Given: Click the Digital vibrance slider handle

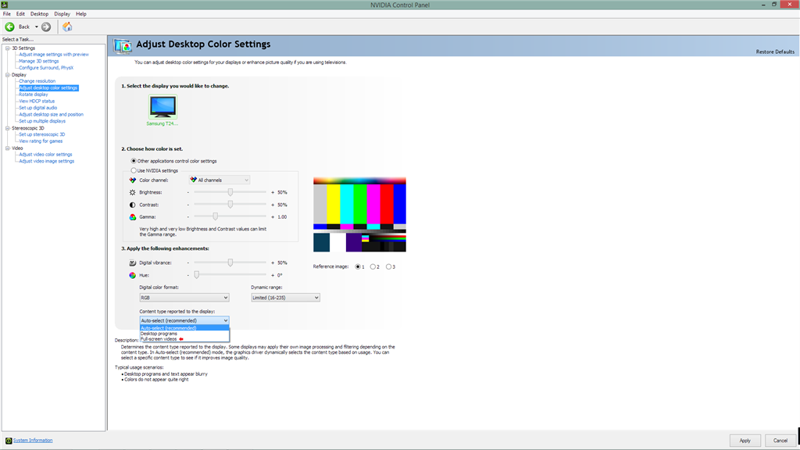Looking at the screenshot, I should click(x=230, y=262).
